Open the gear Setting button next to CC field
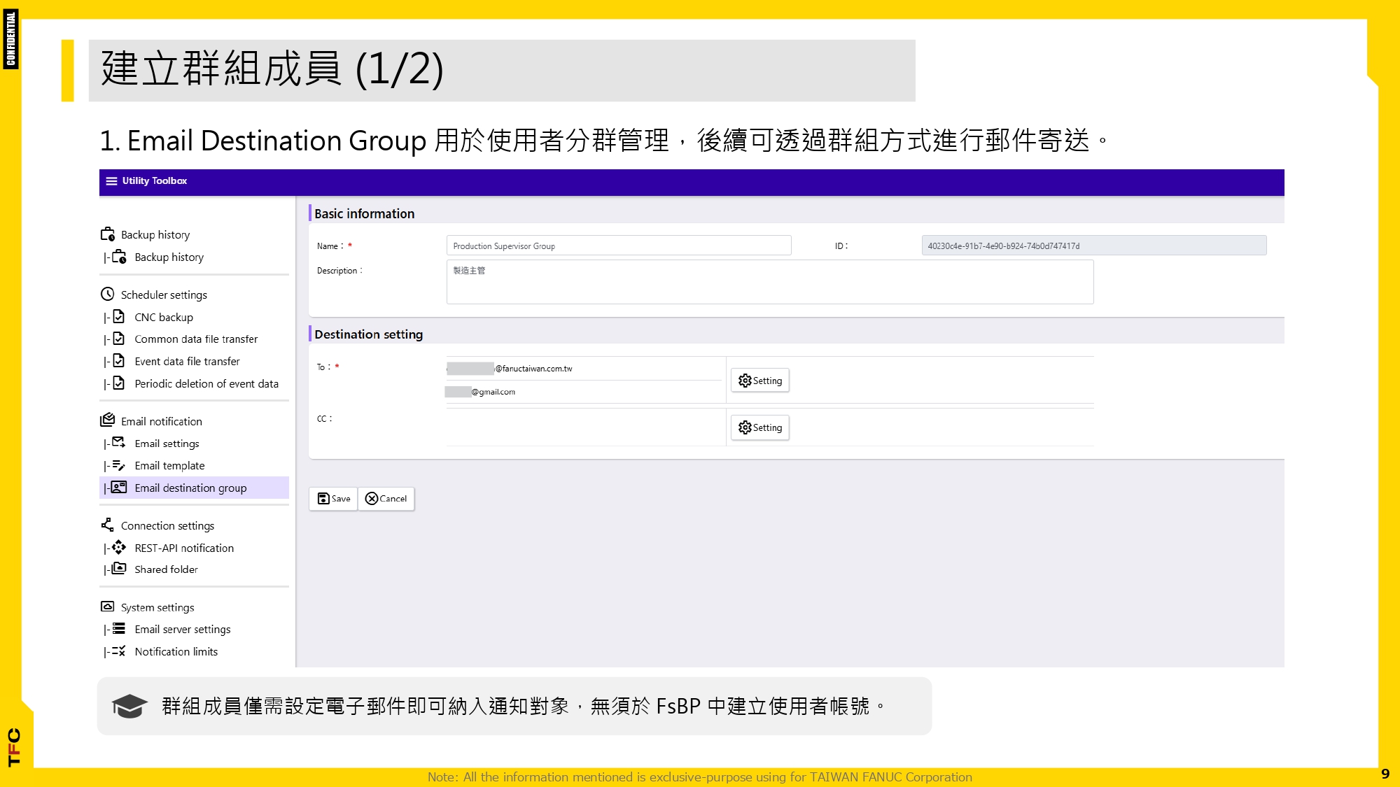This screenshot has width=1400, height=787. click(x=759, y=427)
